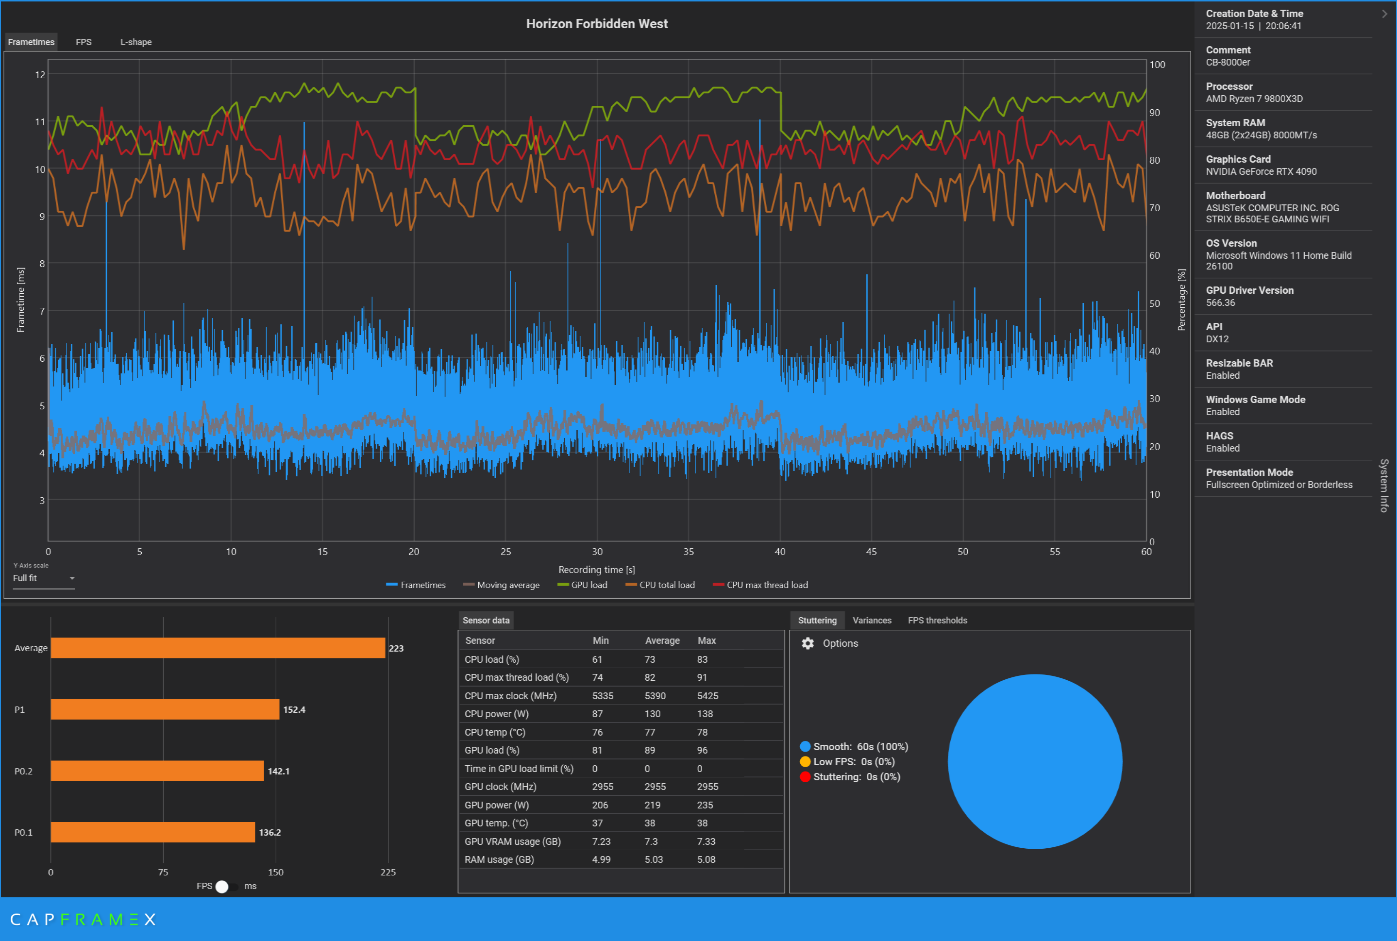Click the blue smooth pie chart
This screenshot has width=1397, height=941.
coord(1035,761)
